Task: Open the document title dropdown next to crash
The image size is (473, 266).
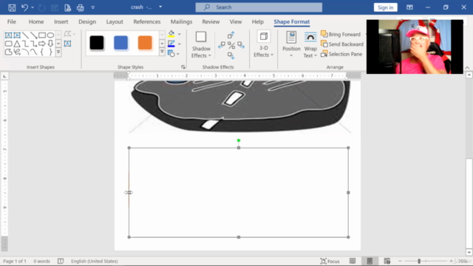Action: (x=160, y=7)
